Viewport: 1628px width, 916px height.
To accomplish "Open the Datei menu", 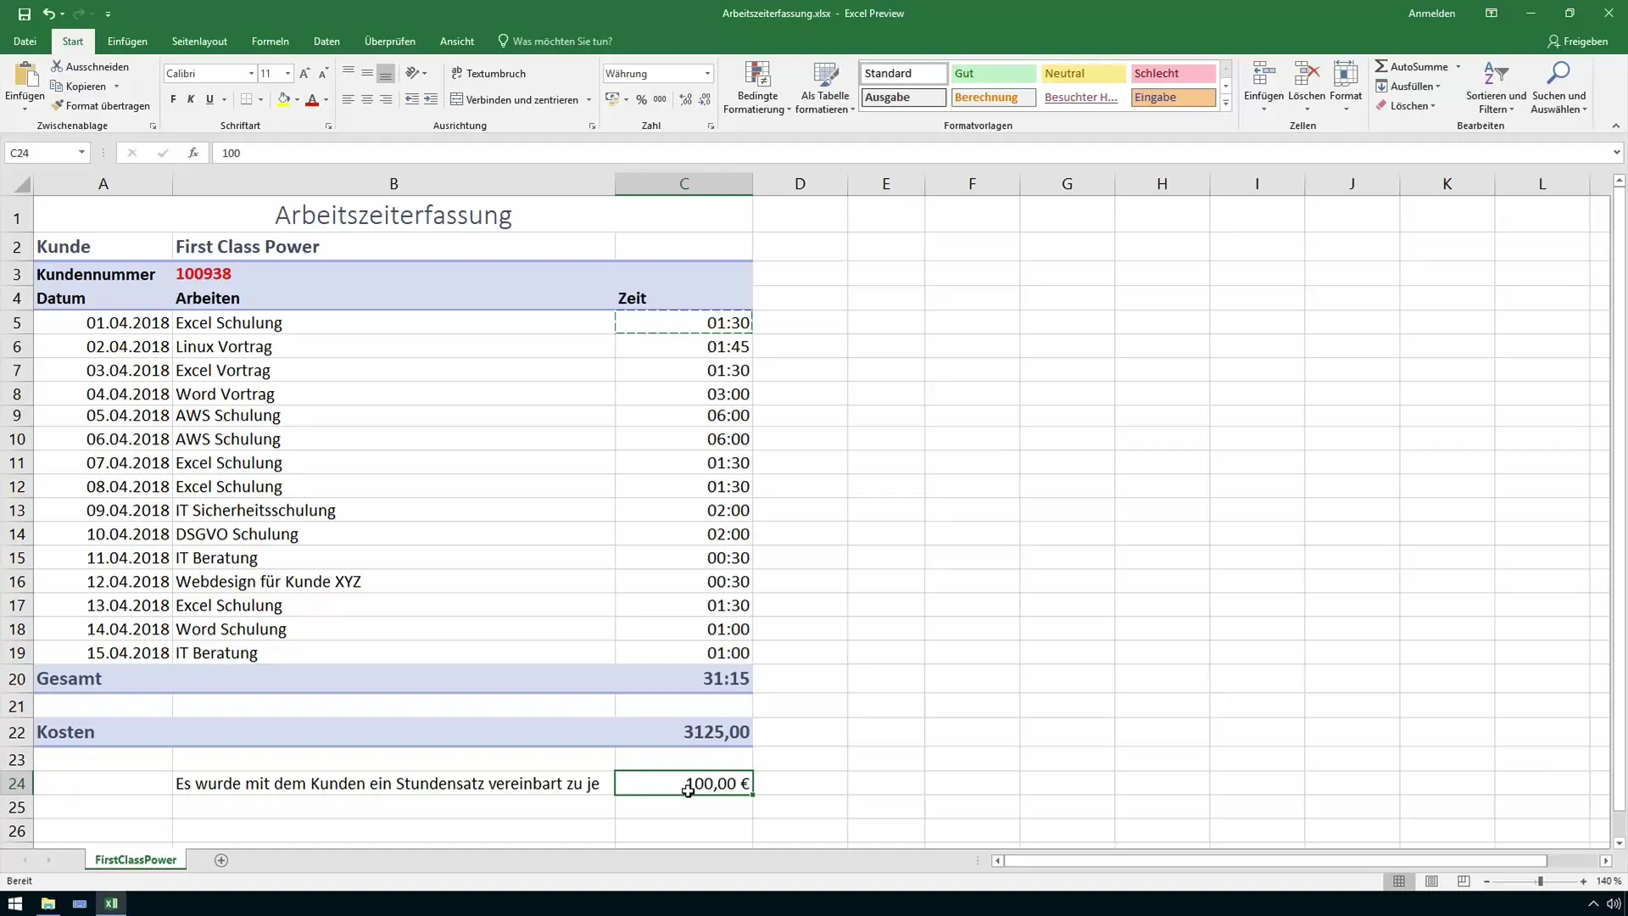I will tap(25, 41).
